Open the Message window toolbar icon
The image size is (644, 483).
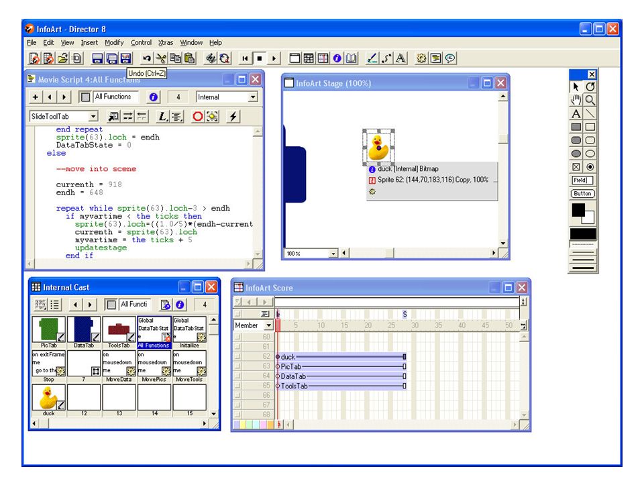(450, 58)
